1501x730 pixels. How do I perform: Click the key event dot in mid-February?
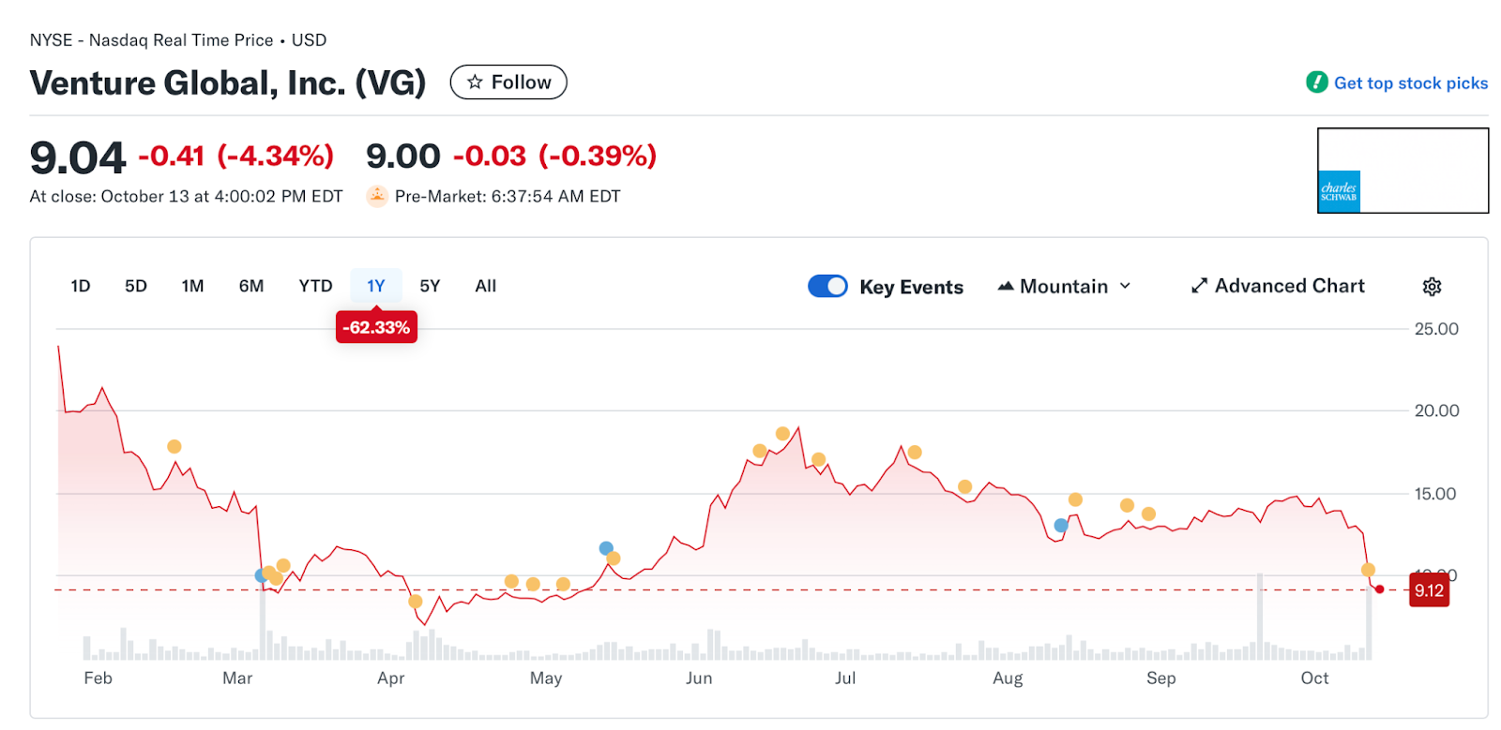174,447
